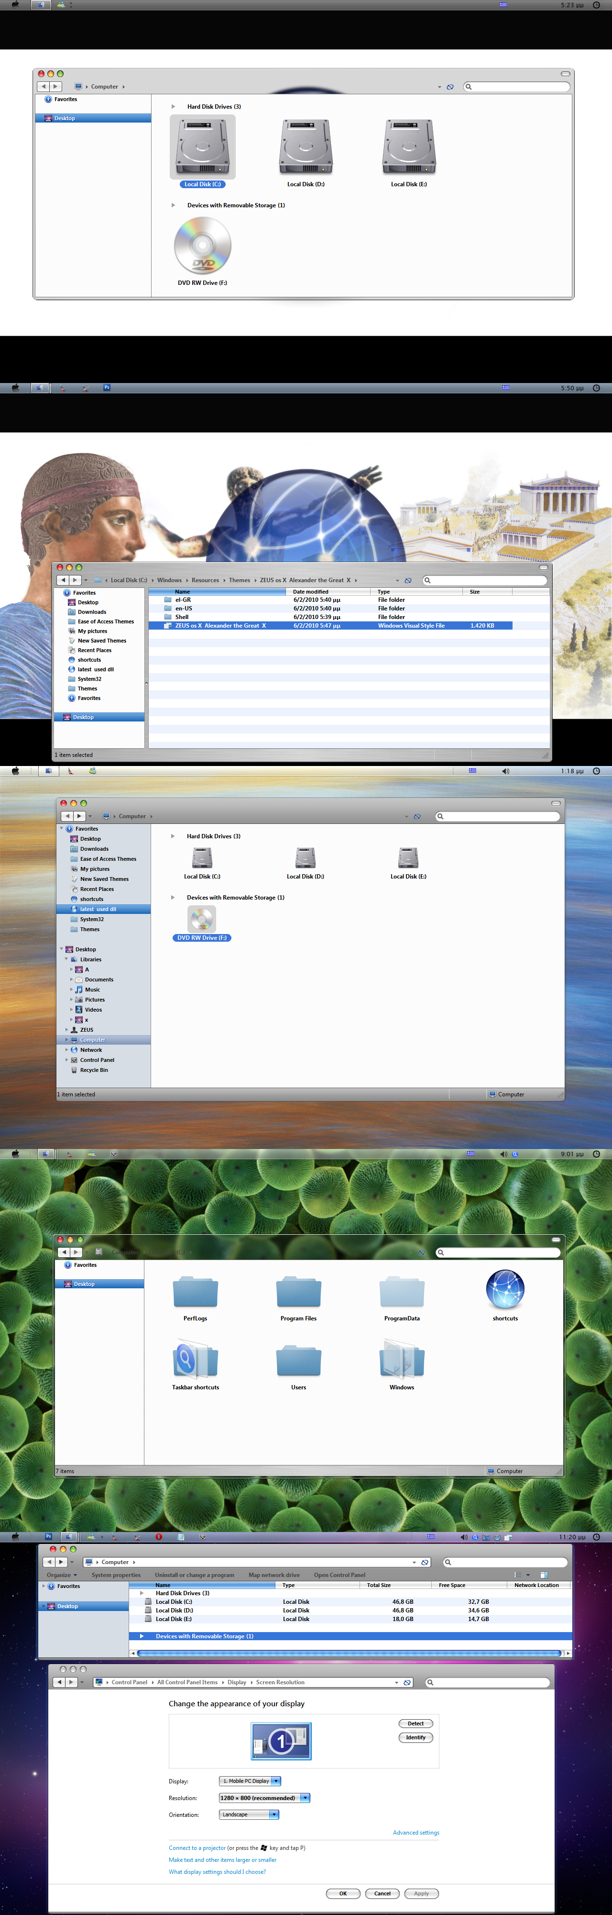Click the volume speaker icon in third taskbar
The image size is (612, 1915).
point(505,771)
